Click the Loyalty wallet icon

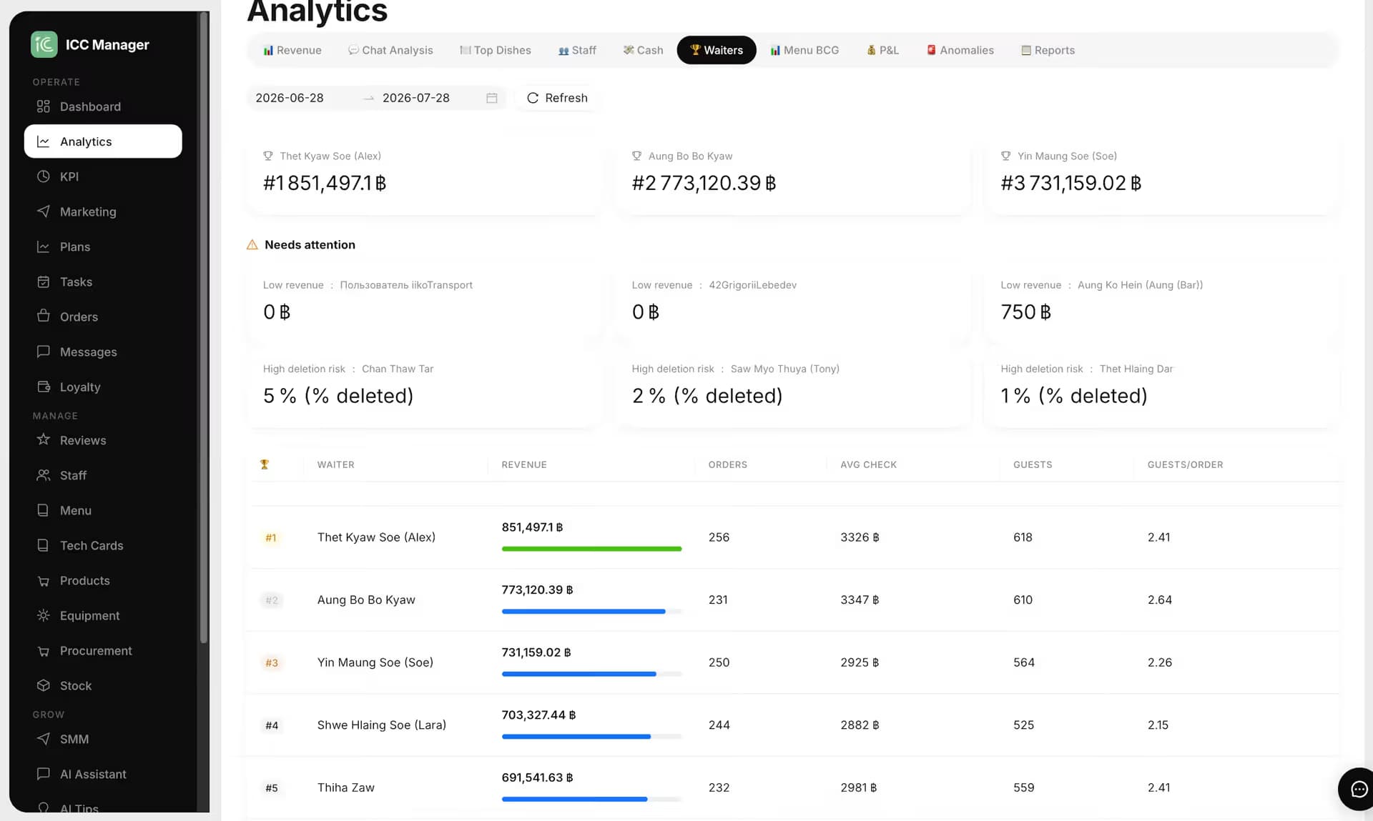[x=44, y=387]
